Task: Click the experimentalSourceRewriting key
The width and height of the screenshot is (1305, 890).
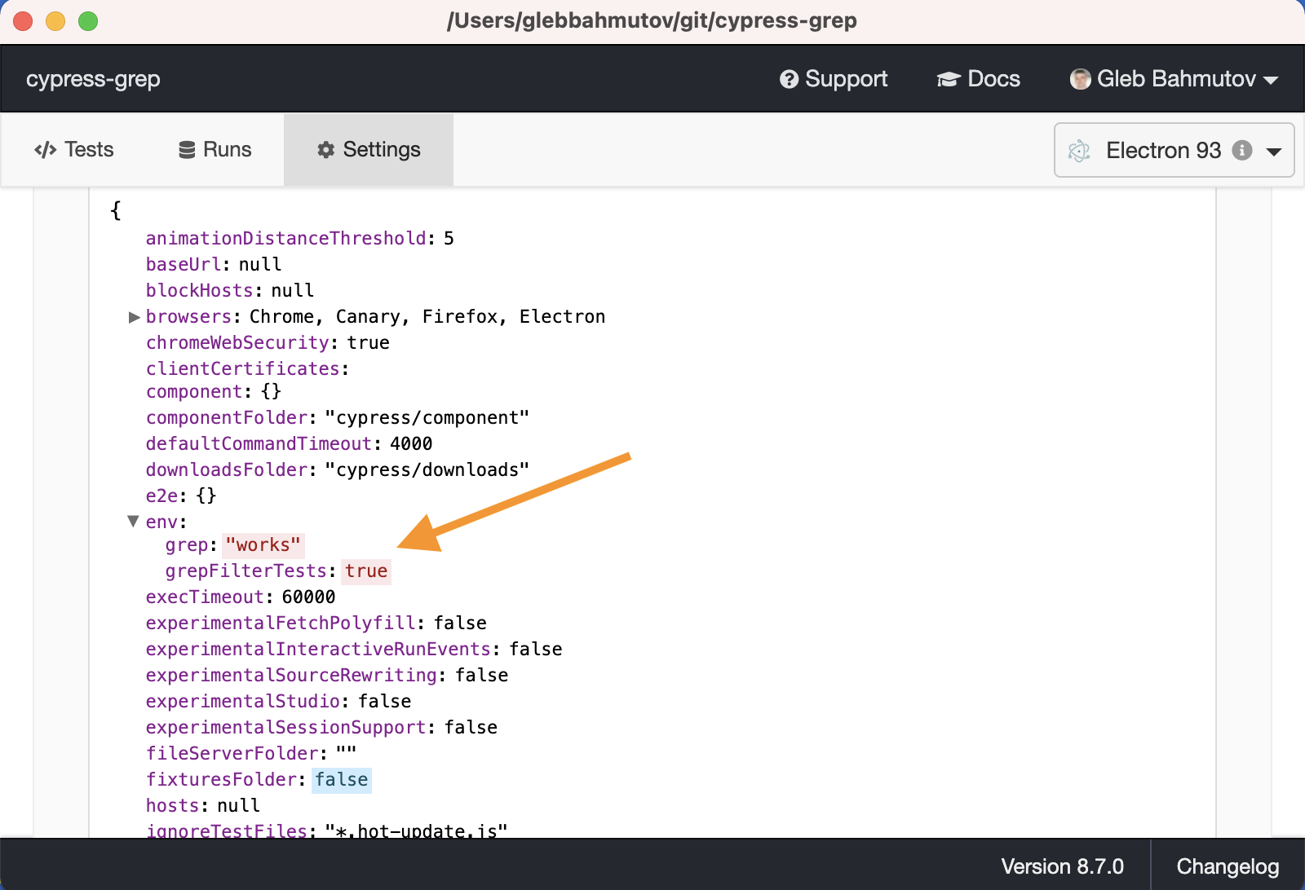Action: pyautogui.click(x=291, y=675)
